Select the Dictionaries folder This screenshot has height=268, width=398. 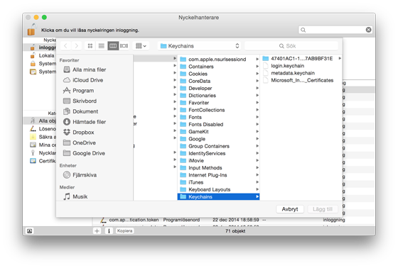click(219, 96)
